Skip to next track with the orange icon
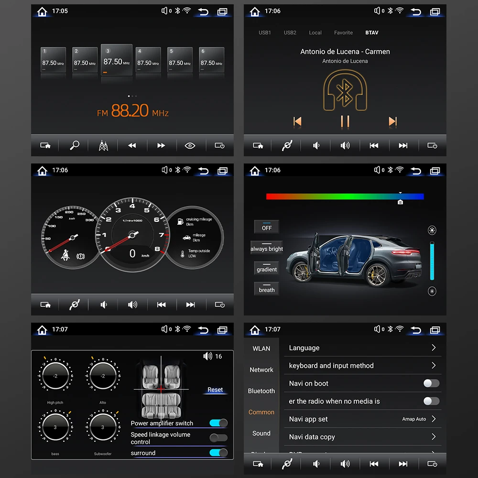 tap(392, 121)
